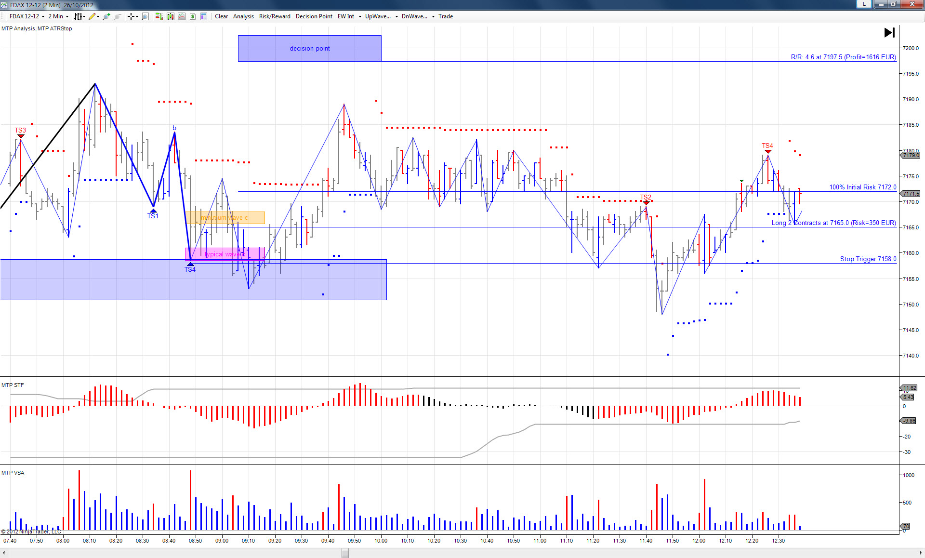Expand the EW Int dropdown arrow

(x=360, y=16)
